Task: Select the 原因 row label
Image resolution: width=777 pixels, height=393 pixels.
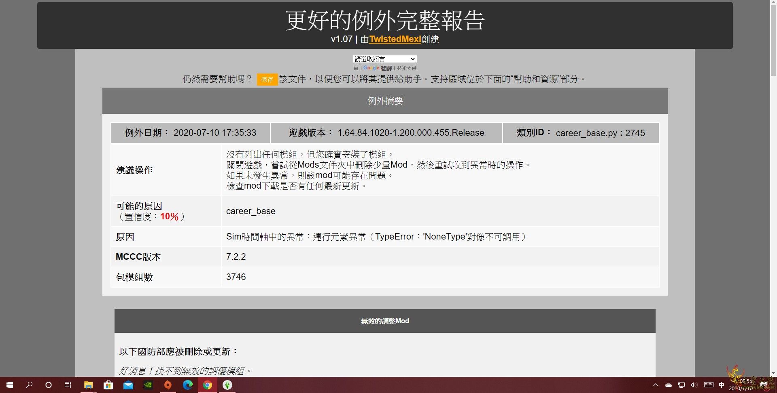Action: [125, 237]
